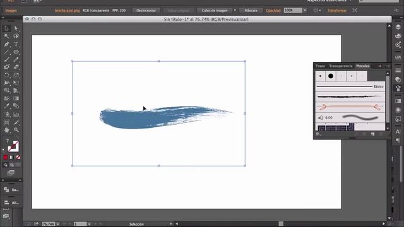Screen dimensions: 404x227
Task: Open Brush Libraries menu in Pinceles panel
Action: pos(318,134)
